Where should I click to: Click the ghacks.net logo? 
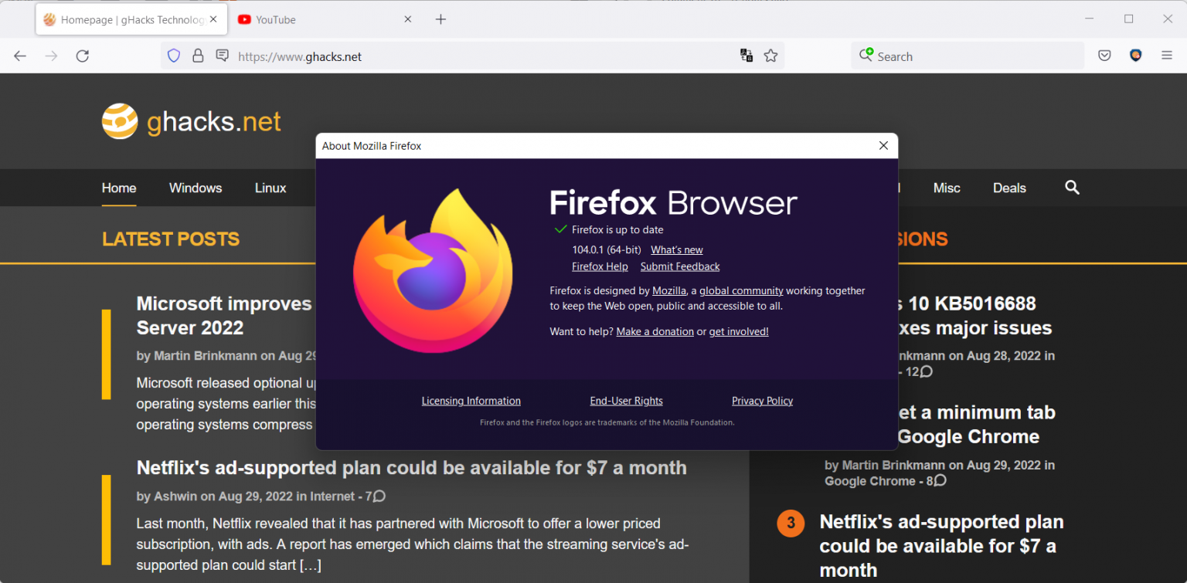coord(191,120)
